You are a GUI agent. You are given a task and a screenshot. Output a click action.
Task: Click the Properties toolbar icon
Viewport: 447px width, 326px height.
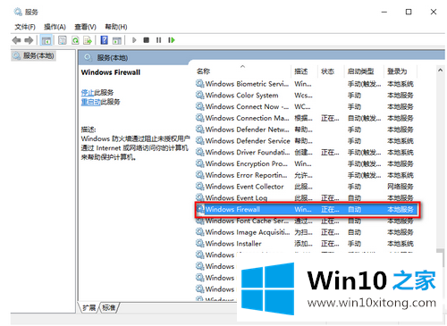63,40
